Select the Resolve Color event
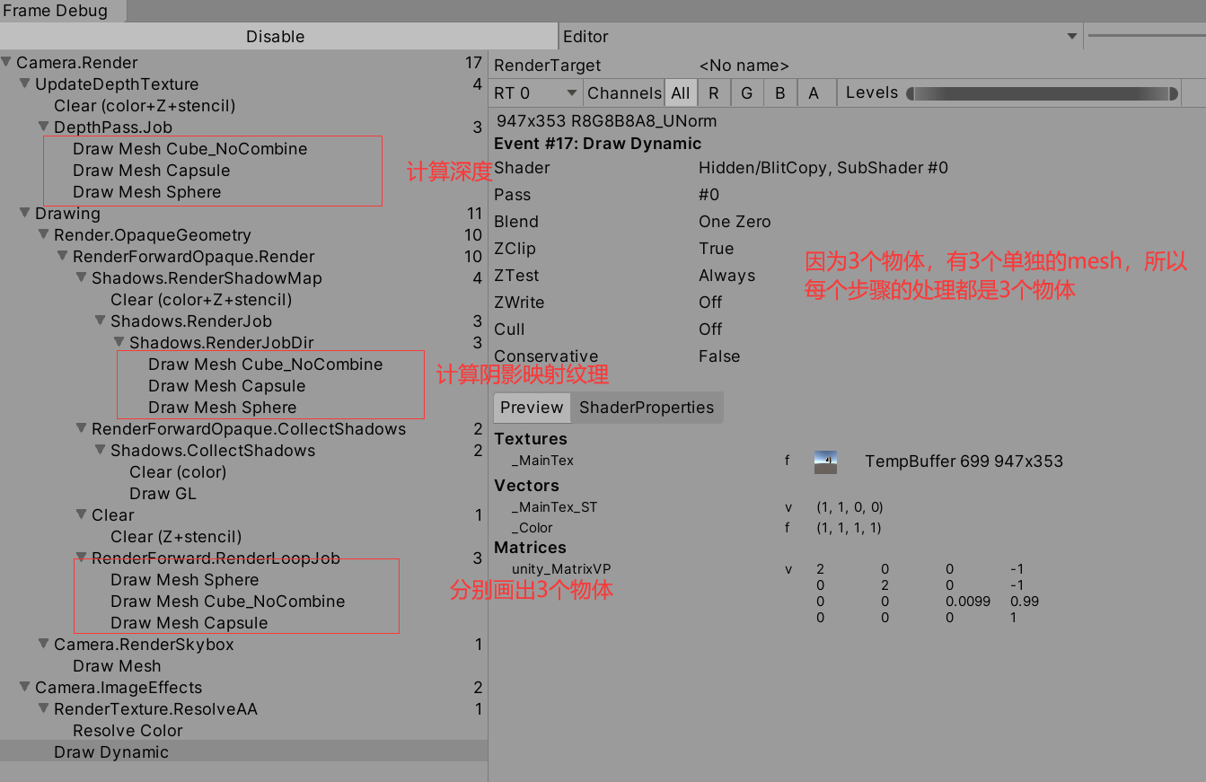This screenshot has width=1206, height=782. [x=128, y=731]
